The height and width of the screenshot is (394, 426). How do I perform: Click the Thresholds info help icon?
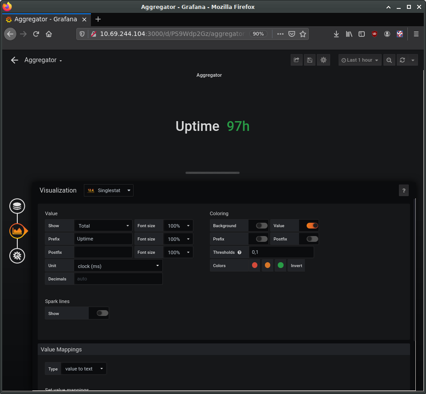click(x=239, y=252)
